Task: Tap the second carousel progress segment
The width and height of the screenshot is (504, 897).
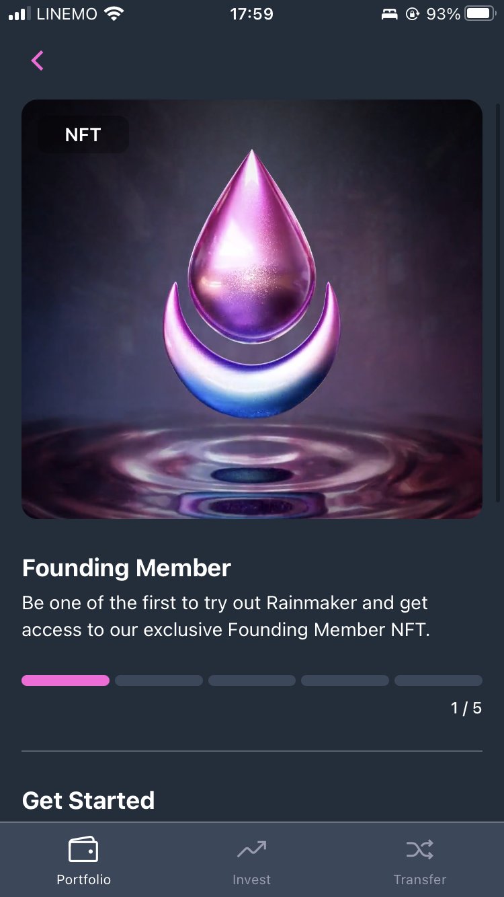Action: (159, 680)
